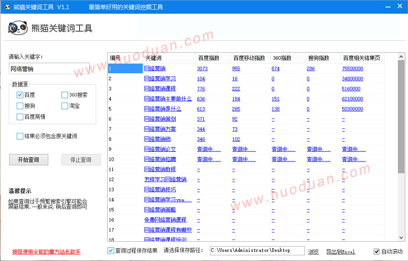
Task: Enable the 百度商情 data source checkbox
Action: pos(20,117)
